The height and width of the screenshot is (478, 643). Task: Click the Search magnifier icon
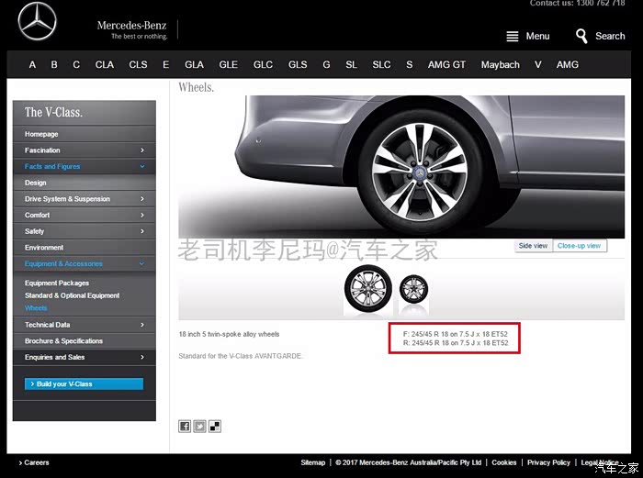(x=581, y=36)
